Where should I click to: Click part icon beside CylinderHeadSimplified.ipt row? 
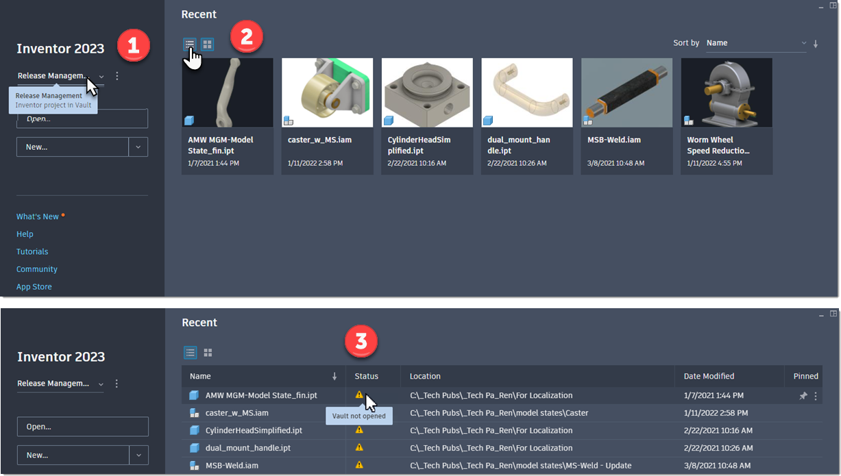pyautogui.click(x=194, y=431)
